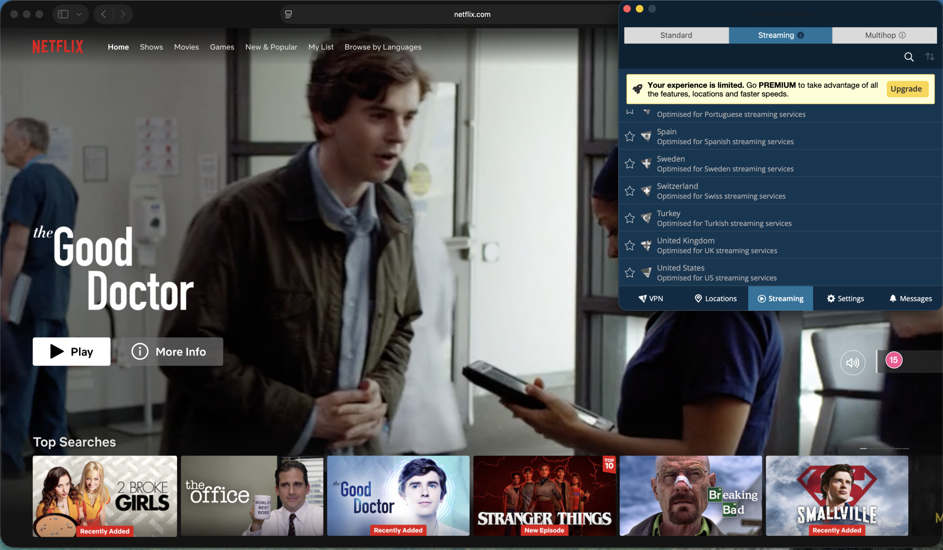The image size is (943, 550).
Task: Favorite United Kingdom with its star icon
Action: tap(630, 245)
